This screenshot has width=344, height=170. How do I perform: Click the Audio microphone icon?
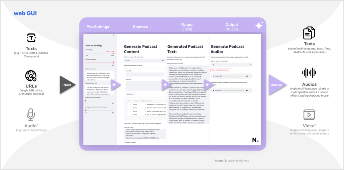(x=31, y=115)
